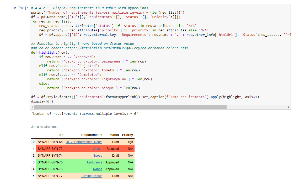Image resolution: width=294 pixels, height=182 pixels.
Task: Click the output text 'Number of requirements'
Action: pyautogui.click(x=84, y=113)
